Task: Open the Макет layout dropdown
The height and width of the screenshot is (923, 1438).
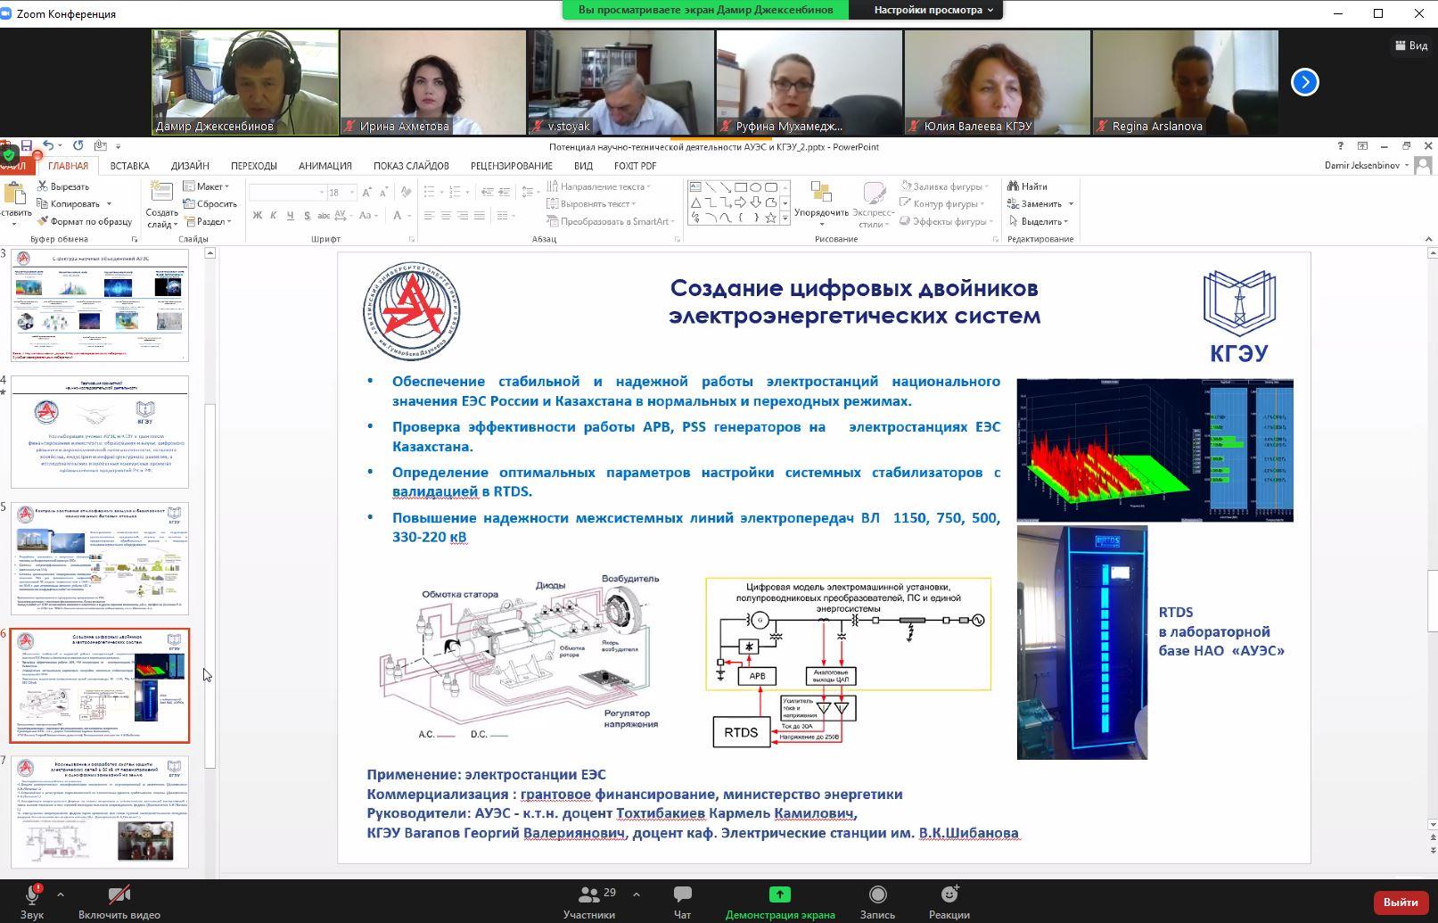Action: [x=206, y=186]
